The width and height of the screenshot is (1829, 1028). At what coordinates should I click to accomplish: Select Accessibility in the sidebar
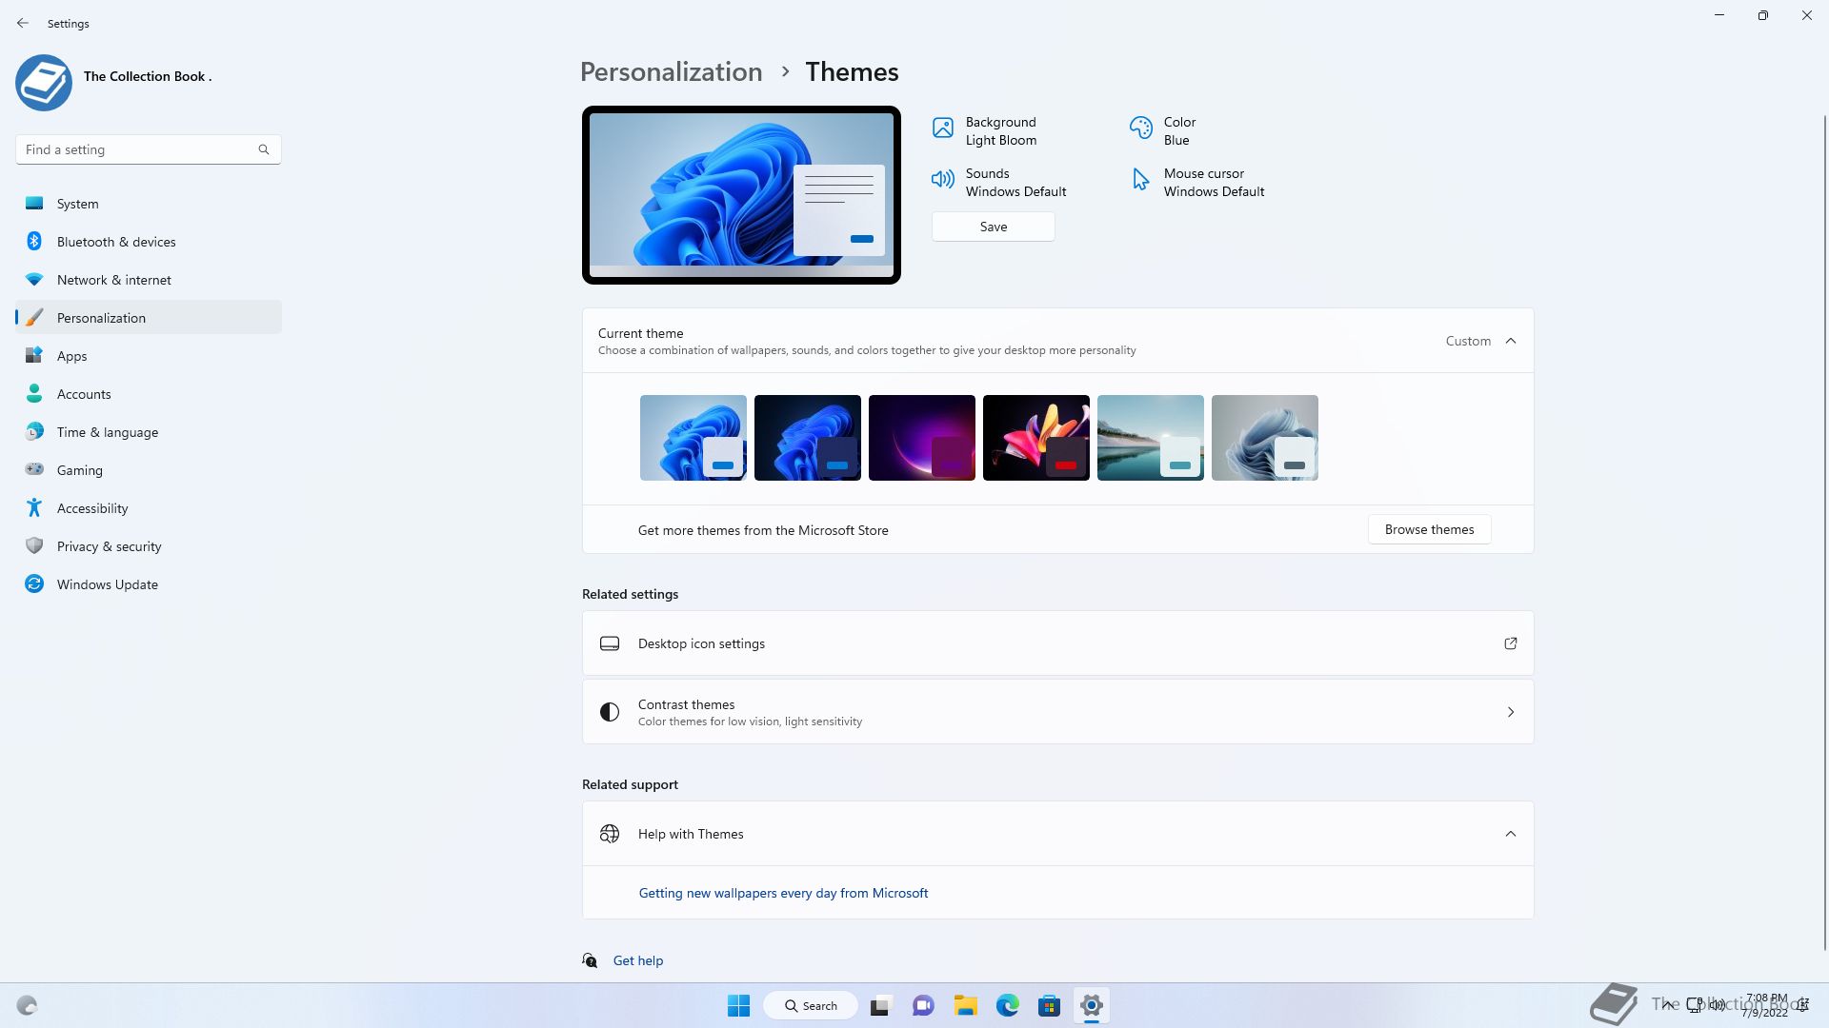coord(92,508)
